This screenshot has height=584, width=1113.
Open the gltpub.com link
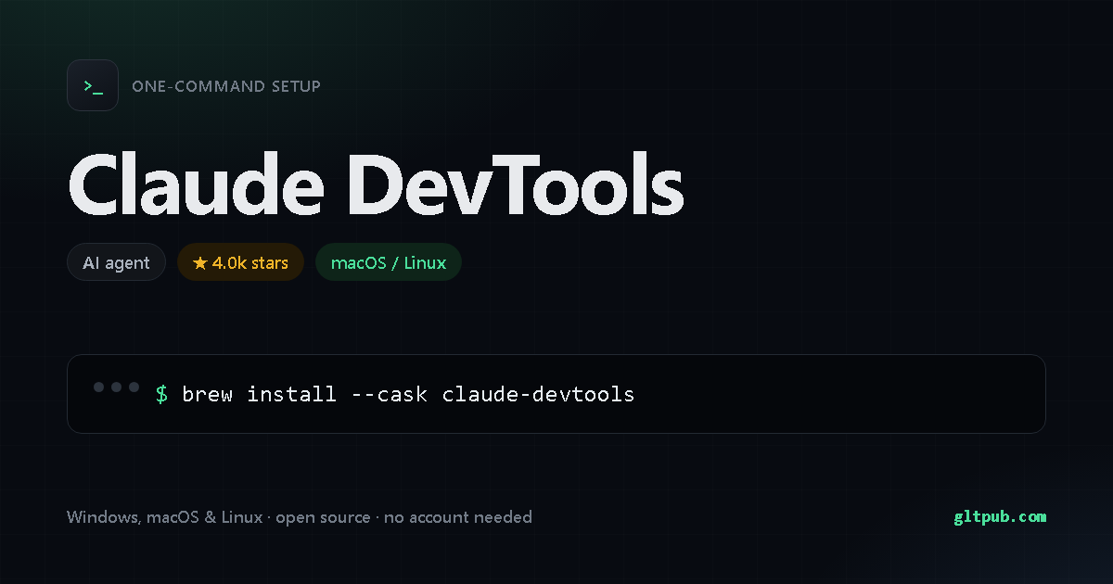[1000, 517]
